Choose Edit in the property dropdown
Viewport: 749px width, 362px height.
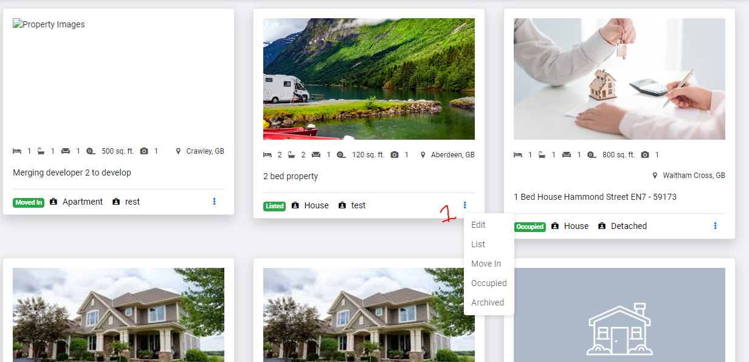coord(478,225)
